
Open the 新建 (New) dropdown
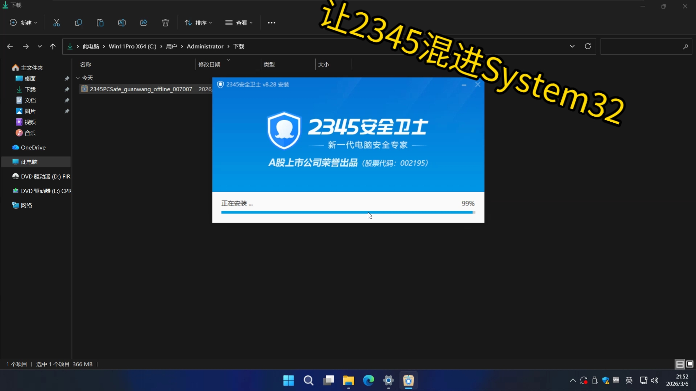[x=23, y=23]
